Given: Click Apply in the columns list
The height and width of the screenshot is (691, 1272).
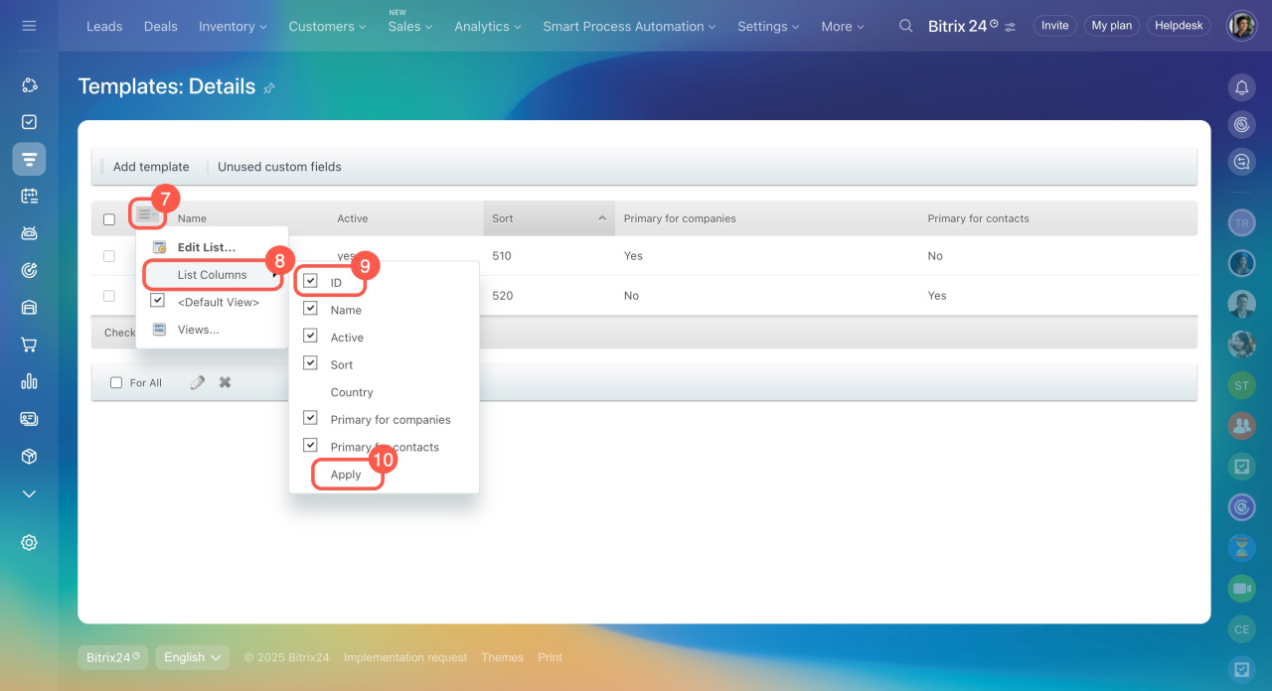Looking at the screenshot, I should click(x=346, y=475).
